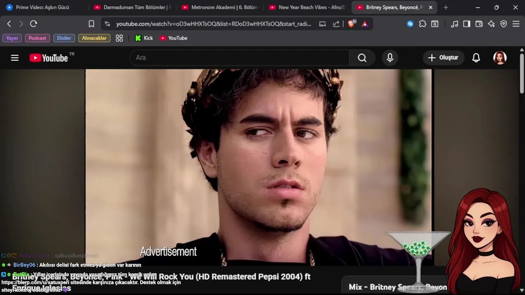Open the YouTube bookmark in bookmarks bar
The image size is (525, 295).
(x=173, y=38)
